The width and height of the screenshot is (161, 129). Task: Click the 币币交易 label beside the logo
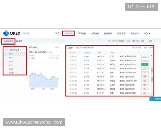click(26, 33)
